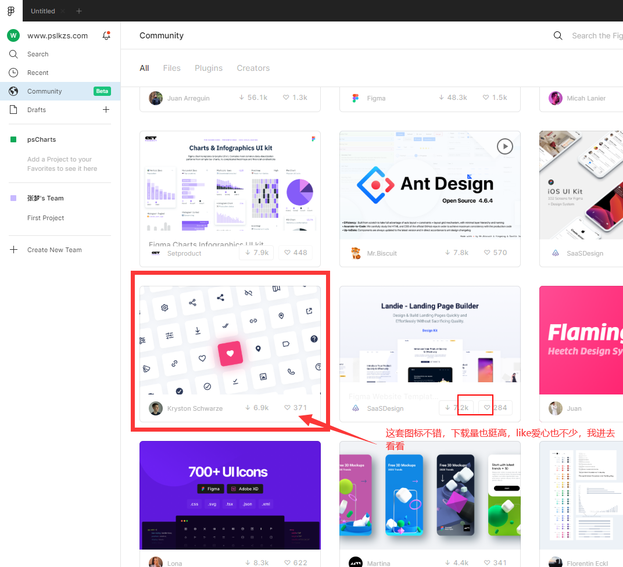Click Create New Team
Image resolution: width=623 pixels, height=567 pixels.
(55, 250)
